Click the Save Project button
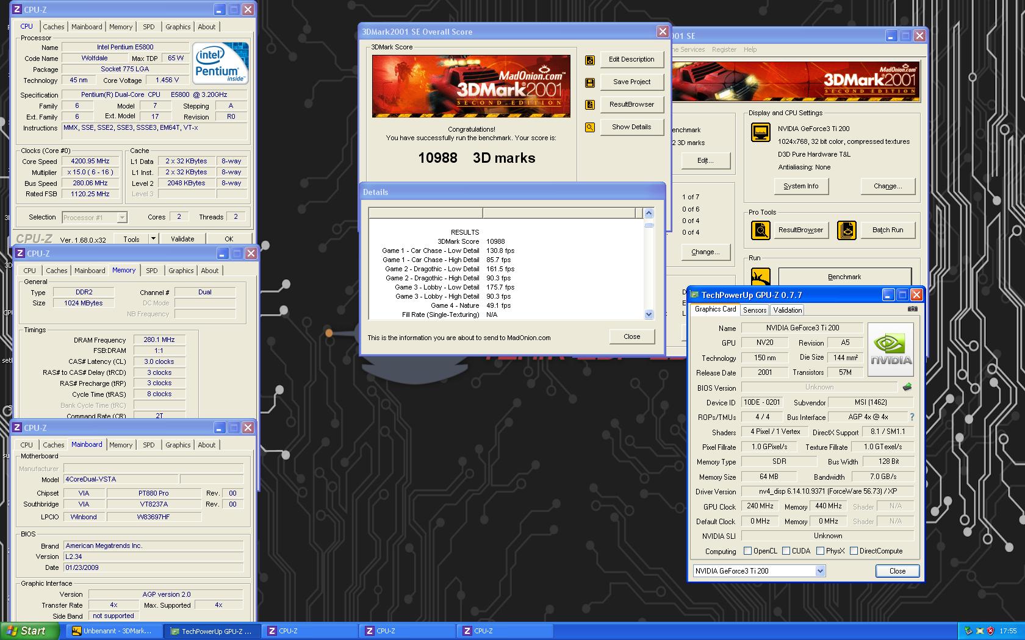The height and width of the screenshot is (640, 1025). pos(631,82)
